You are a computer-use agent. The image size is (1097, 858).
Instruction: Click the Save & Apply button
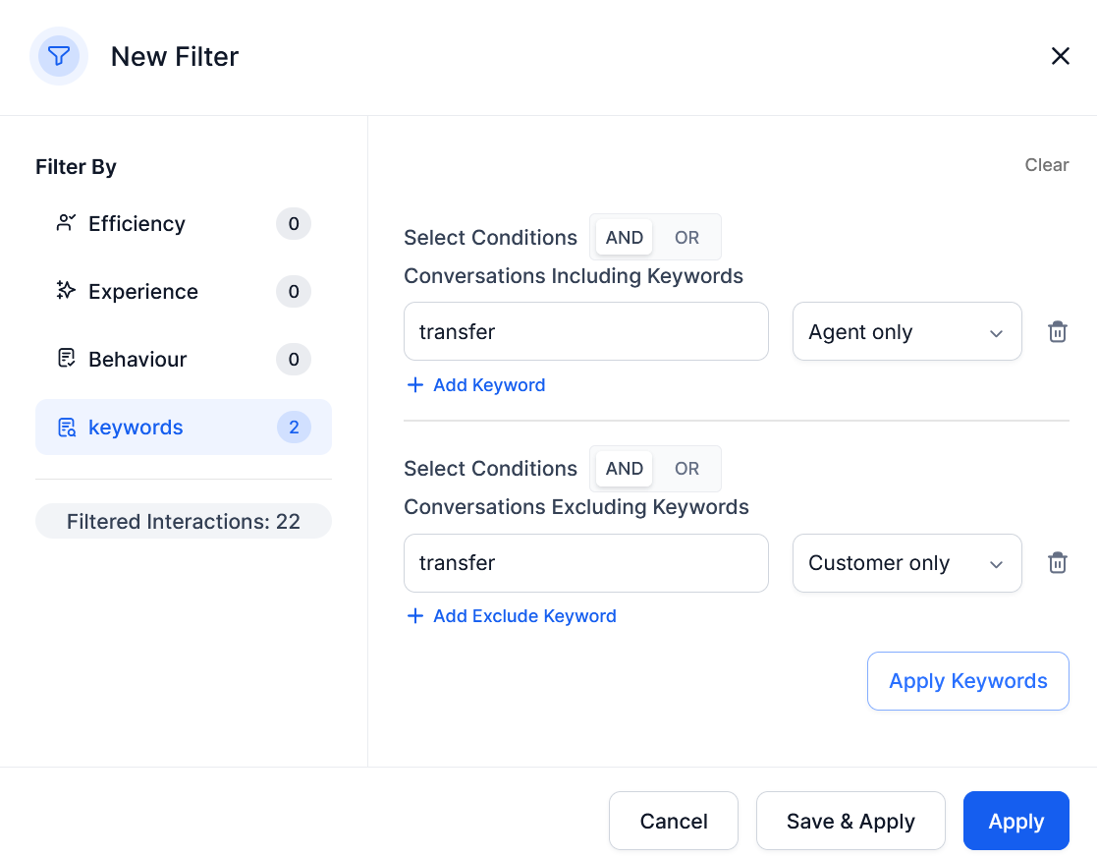click(x=850, y=821)
